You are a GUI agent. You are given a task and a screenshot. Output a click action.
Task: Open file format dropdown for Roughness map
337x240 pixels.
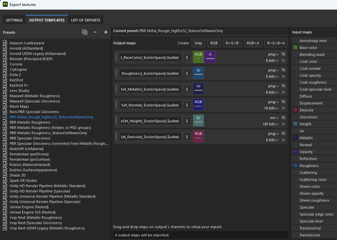[x=273, y=70]
